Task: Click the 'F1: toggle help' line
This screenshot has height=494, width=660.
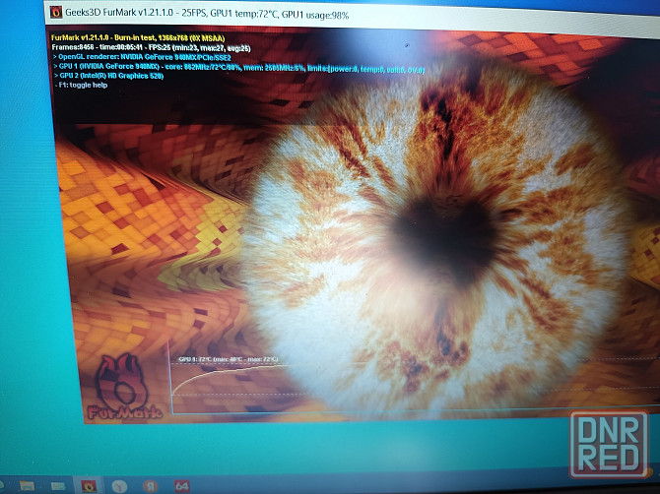Action: point(82,86)
